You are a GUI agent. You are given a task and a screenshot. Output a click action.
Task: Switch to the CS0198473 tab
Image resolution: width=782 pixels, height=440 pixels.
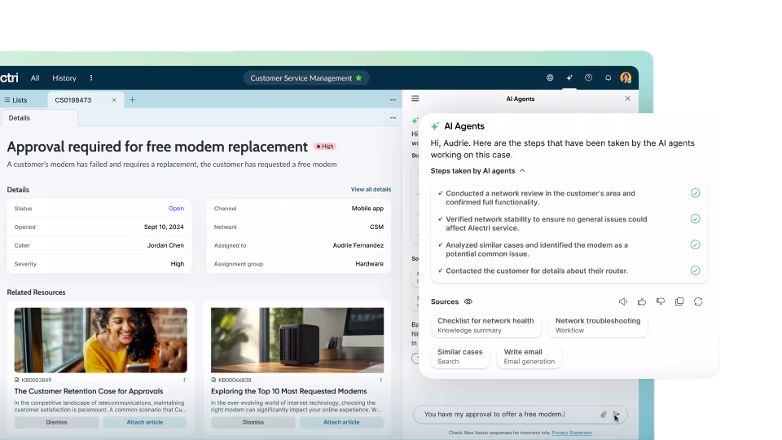click(73, 100)
